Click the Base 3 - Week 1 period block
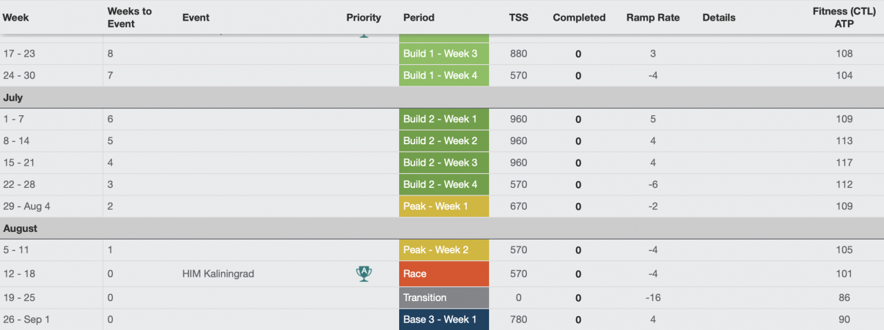The width and height of the screenshot is (884, 330). click(443, 320)
